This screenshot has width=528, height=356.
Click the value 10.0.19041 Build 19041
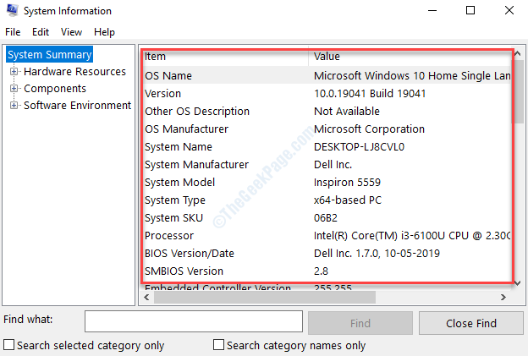click(x=370, y=94)
